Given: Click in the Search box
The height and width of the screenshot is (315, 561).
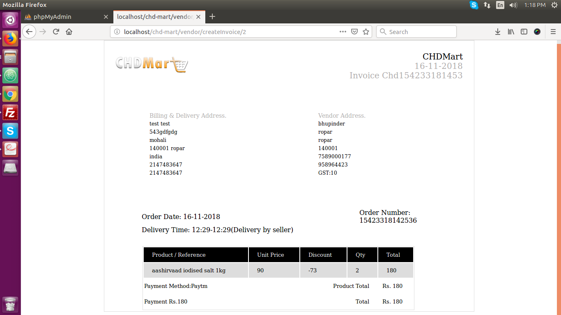Looking at the screenshot, I should pyautogui.click(x=419, y=32).
